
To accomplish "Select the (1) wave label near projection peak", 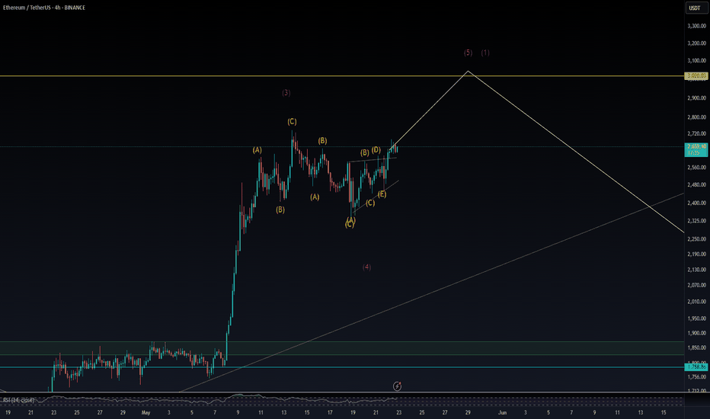I will pos(485,53).
